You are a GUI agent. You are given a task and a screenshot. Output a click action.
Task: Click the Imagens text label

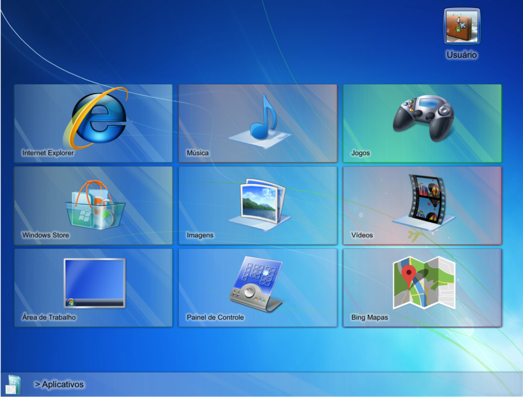(x=200, y=235)
